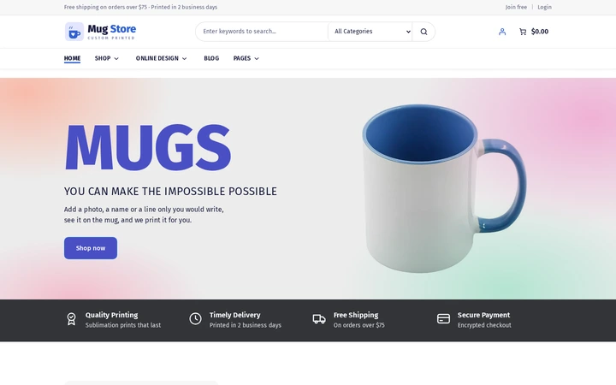
Task: Click the "Quality Printing" title text
Action: tap(111, 315)
